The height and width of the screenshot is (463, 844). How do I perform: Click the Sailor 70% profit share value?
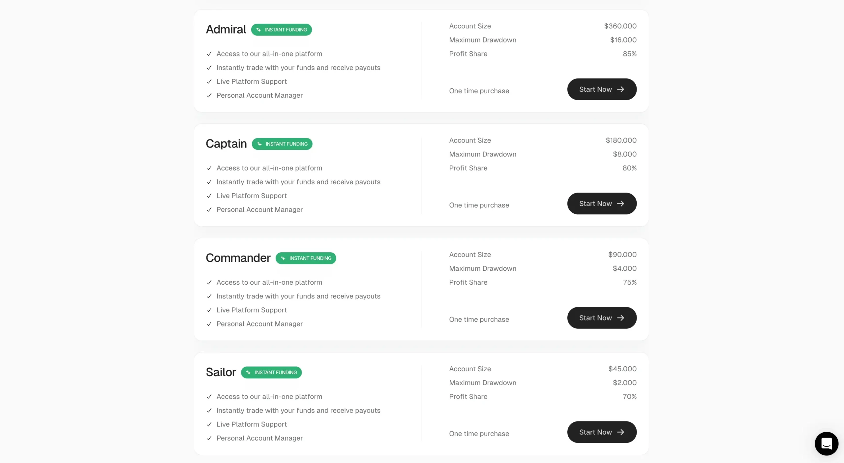(629, 397)
